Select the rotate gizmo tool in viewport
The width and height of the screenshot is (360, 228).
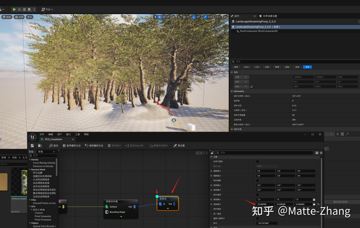tap(164, 17)
